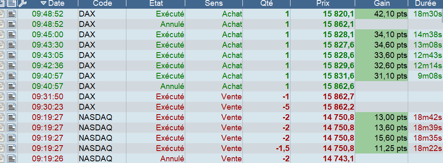Sort by the Etat column header

[x=156, y=3]
